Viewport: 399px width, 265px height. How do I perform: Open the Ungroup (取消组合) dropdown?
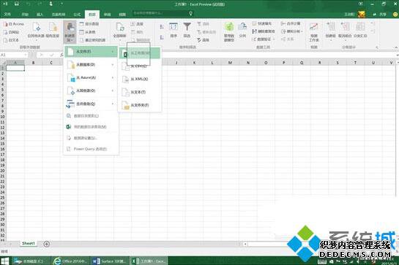[x=345, y=31]
